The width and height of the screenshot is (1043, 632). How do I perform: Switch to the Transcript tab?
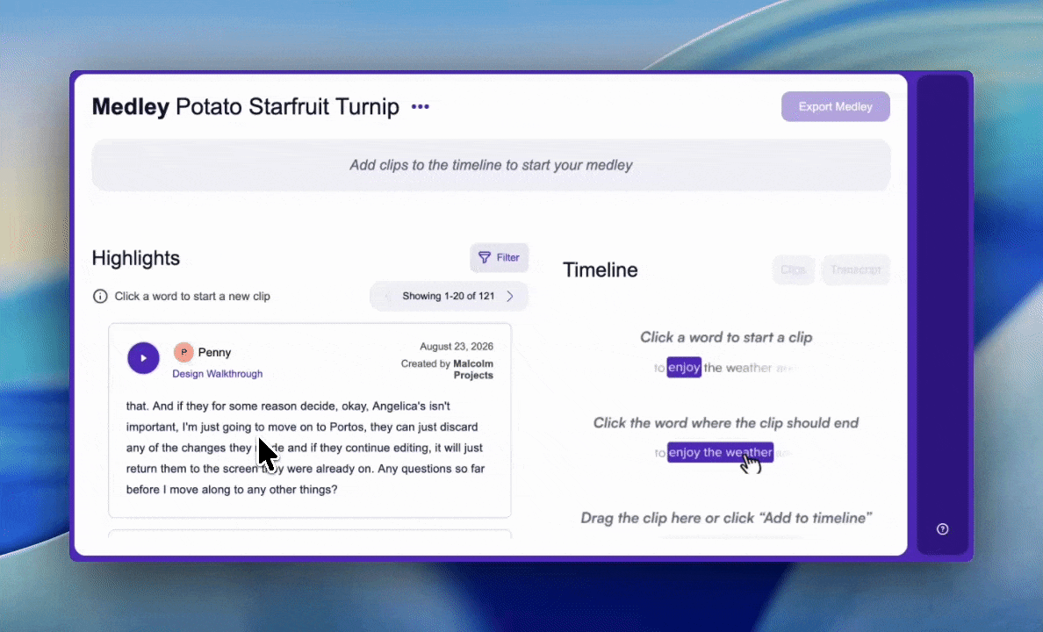coord(856,269)
